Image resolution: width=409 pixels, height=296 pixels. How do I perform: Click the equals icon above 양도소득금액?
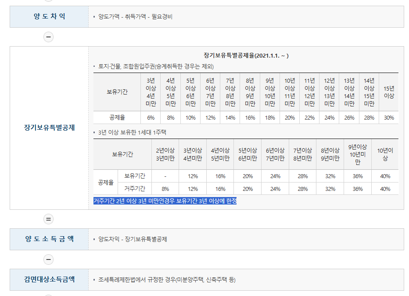pyautogui.click(x=48, y=219)
